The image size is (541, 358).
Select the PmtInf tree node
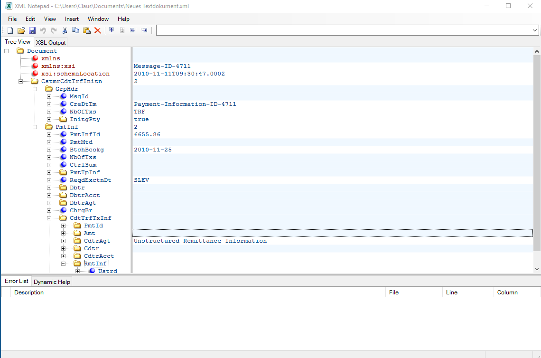point(67,127)
